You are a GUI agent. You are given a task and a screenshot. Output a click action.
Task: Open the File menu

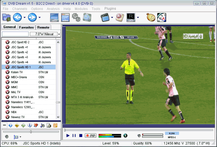(5, 9)
